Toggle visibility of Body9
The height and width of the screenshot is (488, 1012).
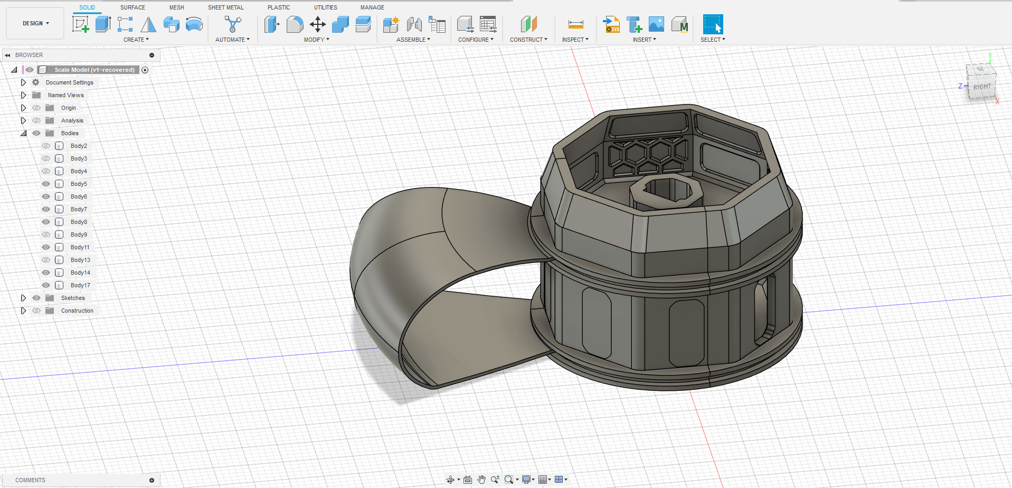coord(46,234)
